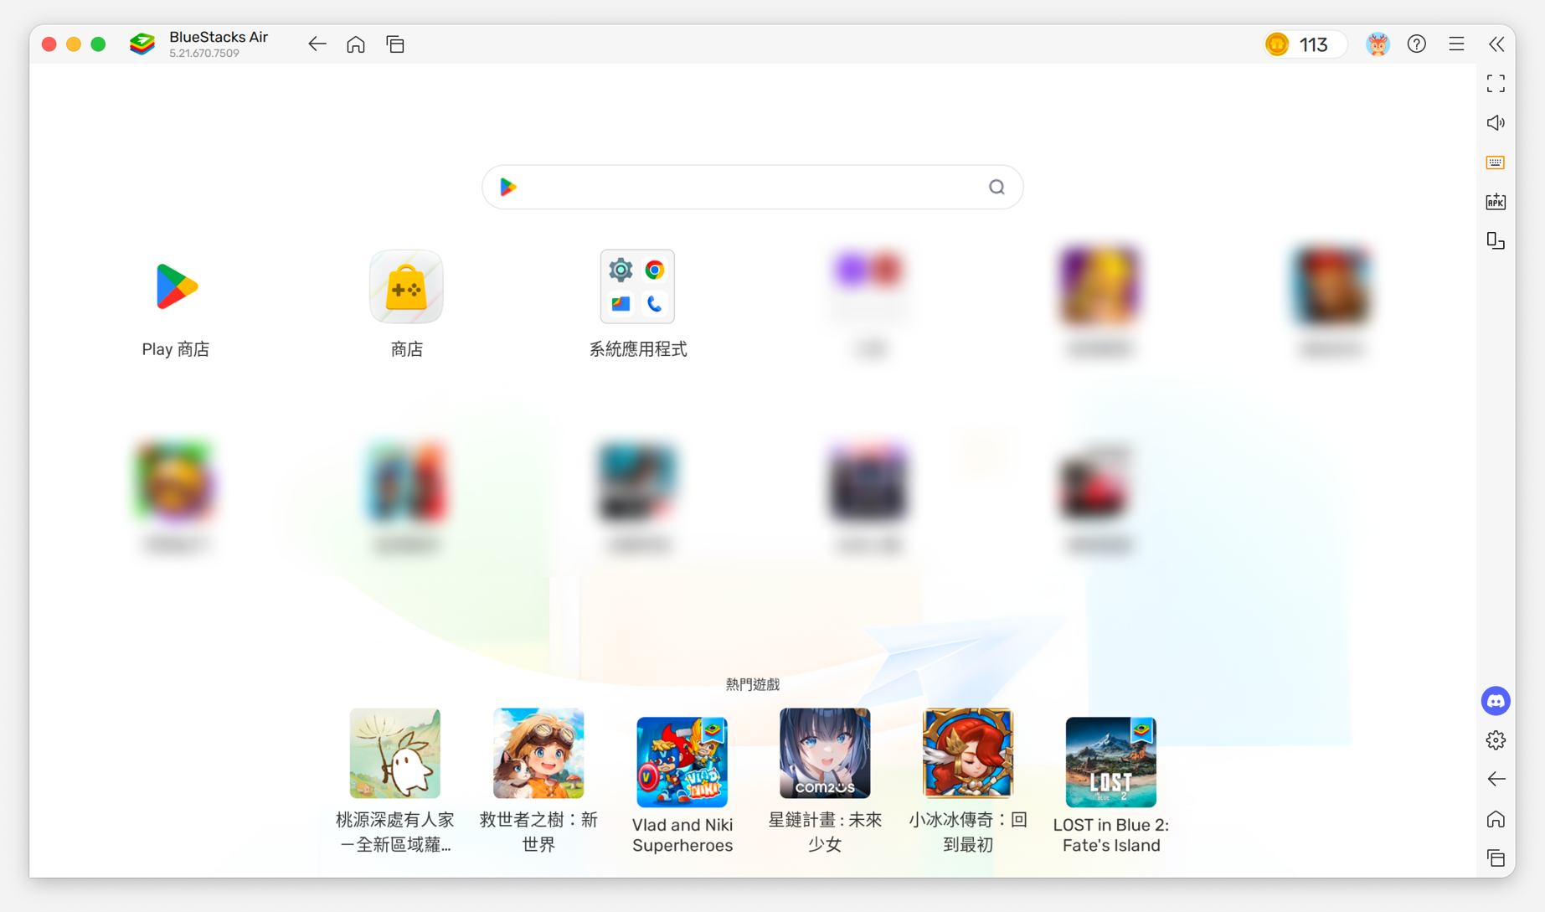Open recent apps from top toolbar

(395, 44)
